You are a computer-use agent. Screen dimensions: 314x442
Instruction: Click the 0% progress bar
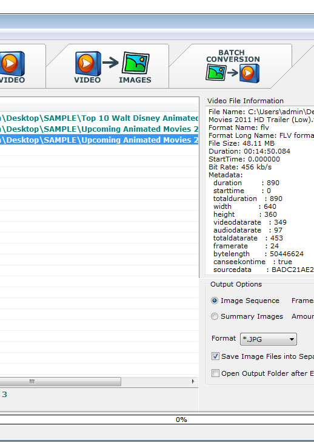[157, 420]
